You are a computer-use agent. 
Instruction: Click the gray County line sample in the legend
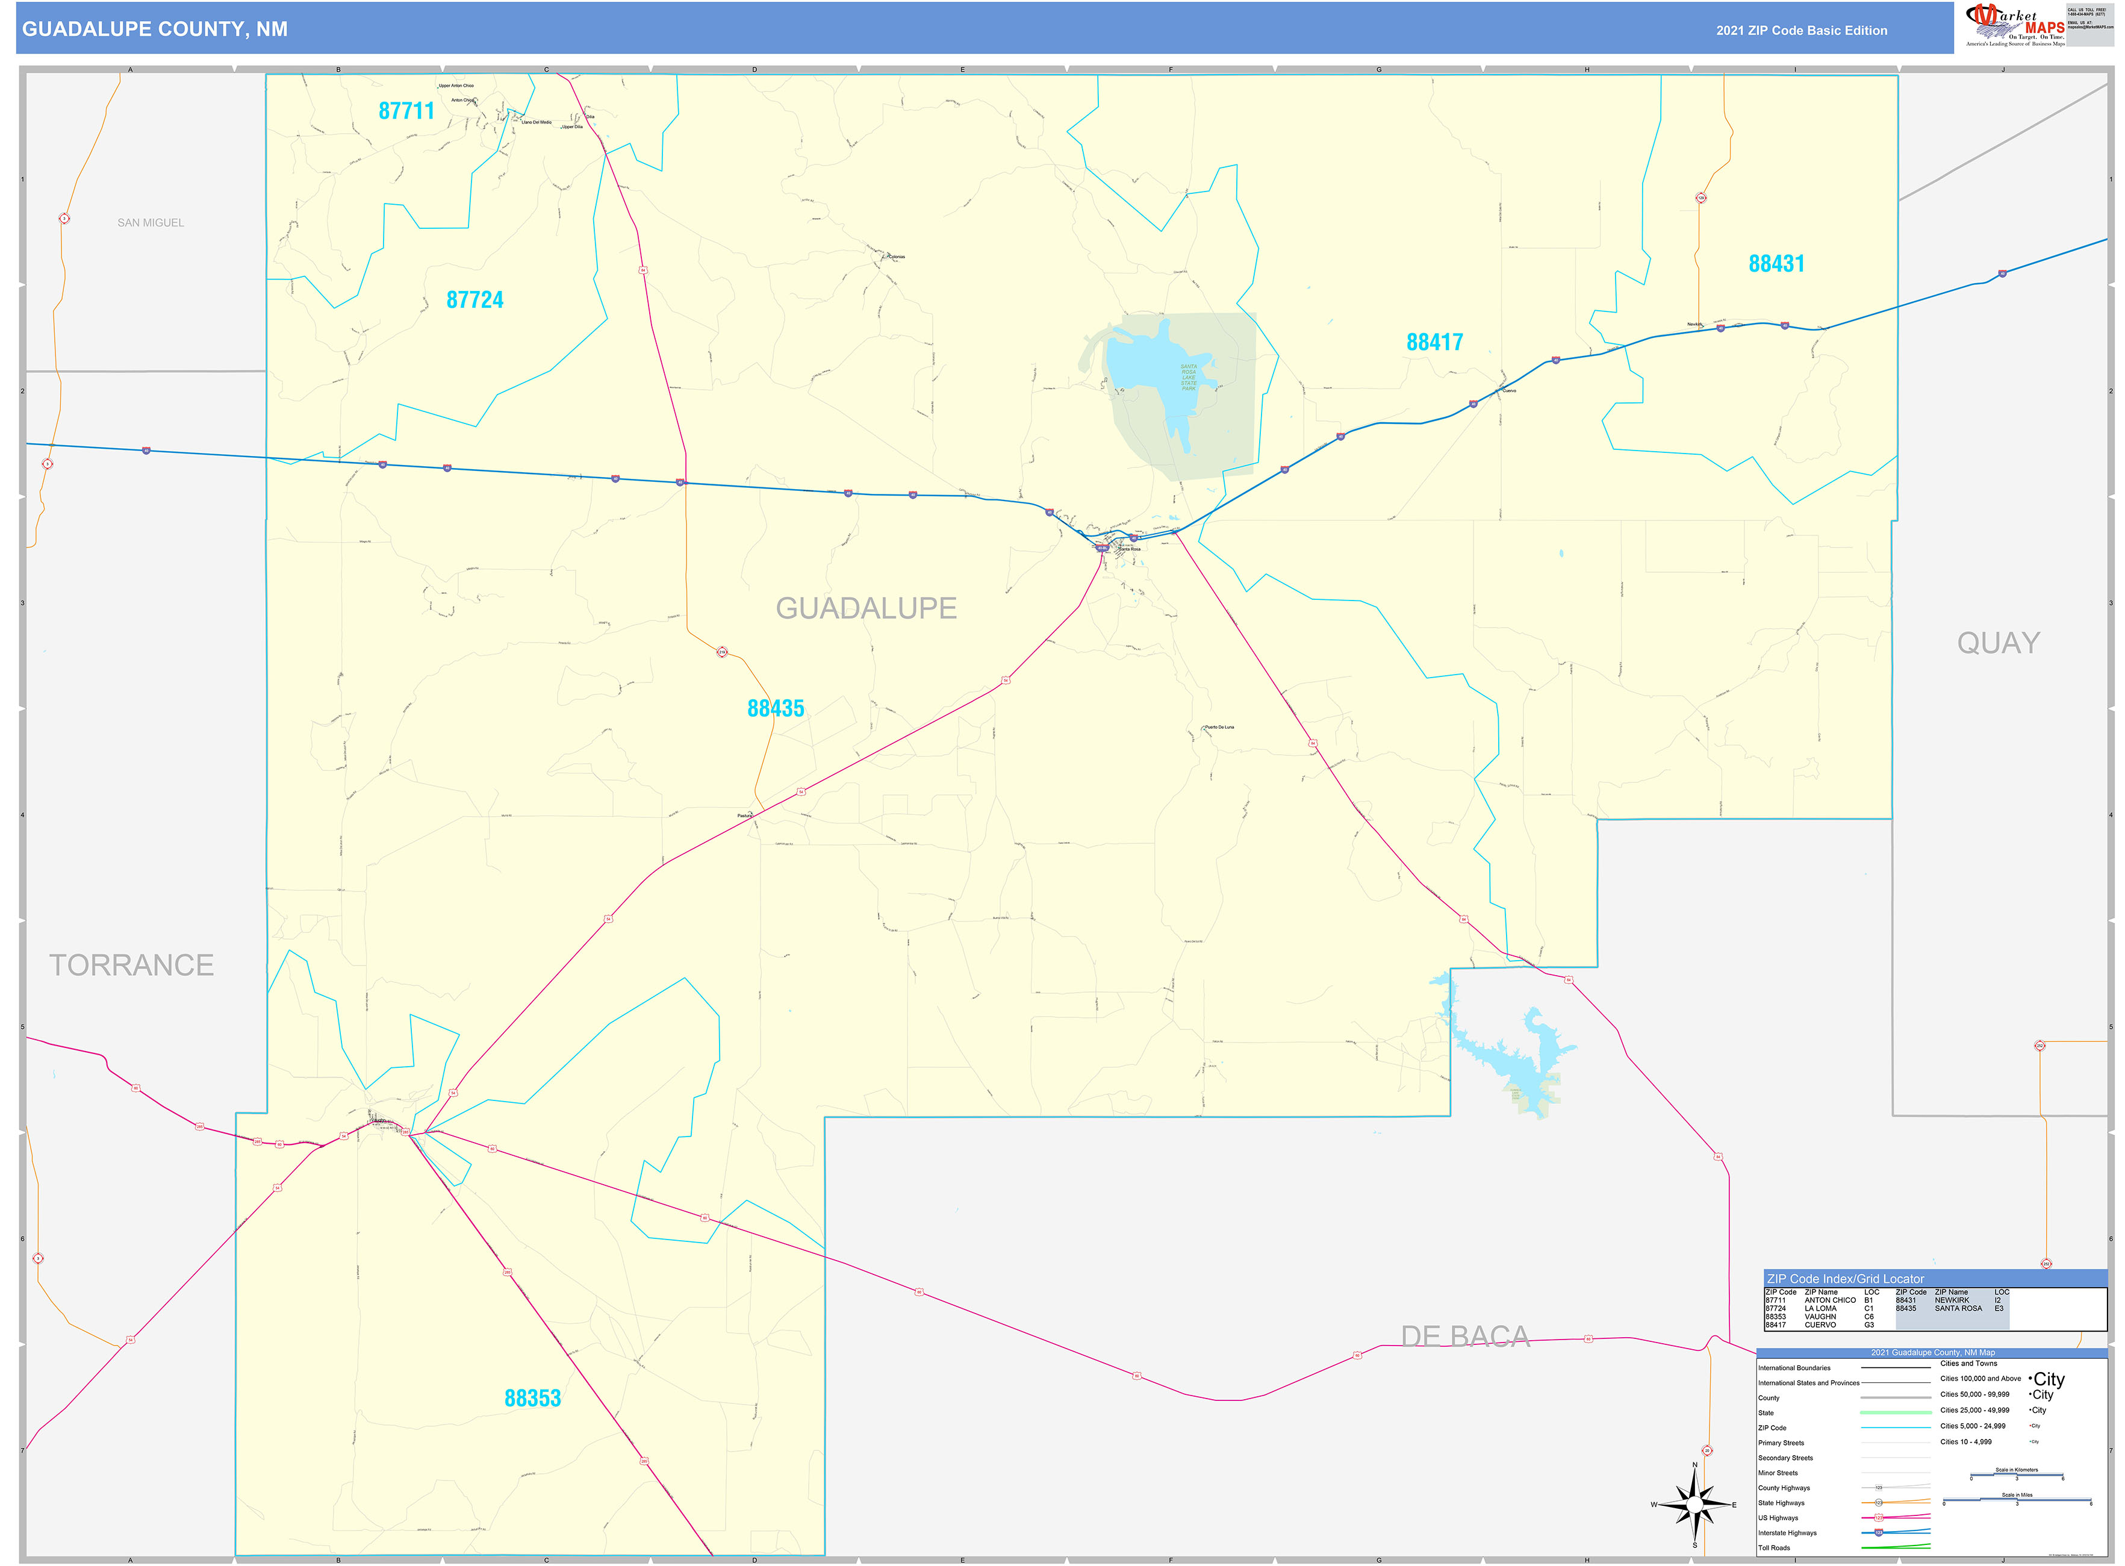(x=1896, y=1398)
